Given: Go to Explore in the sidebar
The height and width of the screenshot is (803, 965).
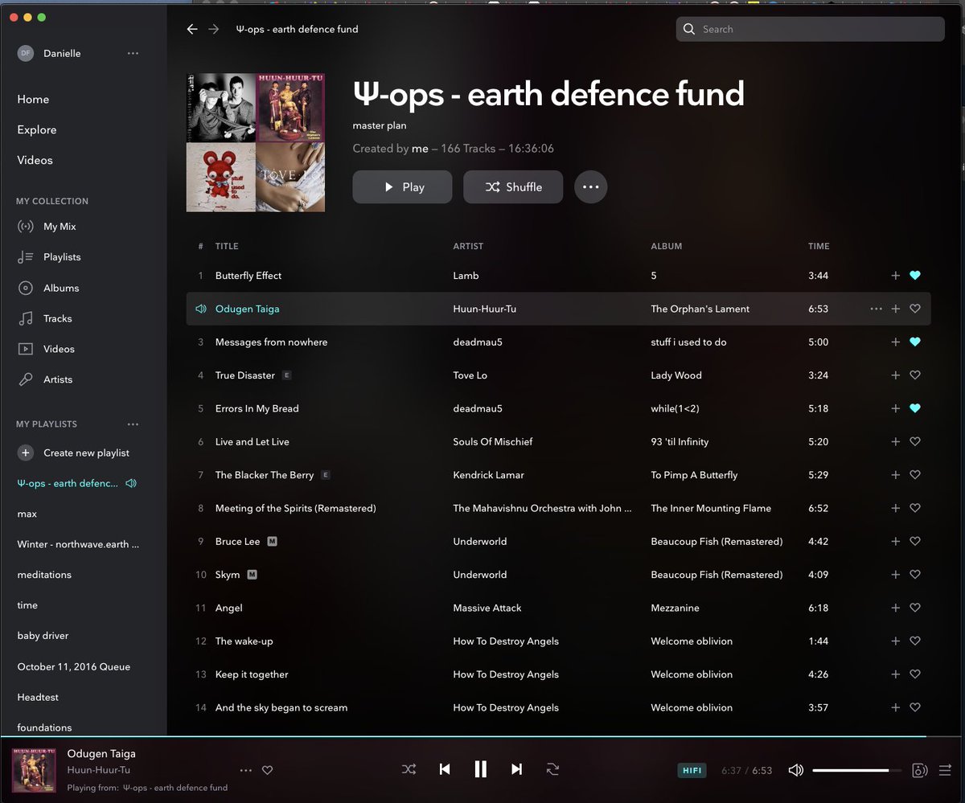Looking at the screenshot, I should [x=37, y=130].
